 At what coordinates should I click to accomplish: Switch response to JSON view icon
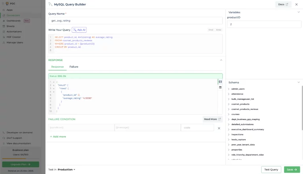(x=220, y=82)
